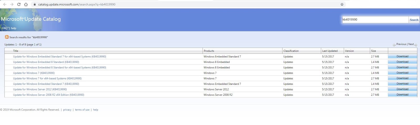Click the Previous page arrow icon
Viewport: 420px width, 125px height.
[394, 45]
